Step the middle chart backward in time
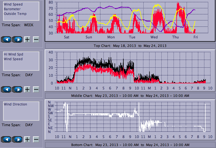This screenshot has height=148, width=216. point(6,89)
